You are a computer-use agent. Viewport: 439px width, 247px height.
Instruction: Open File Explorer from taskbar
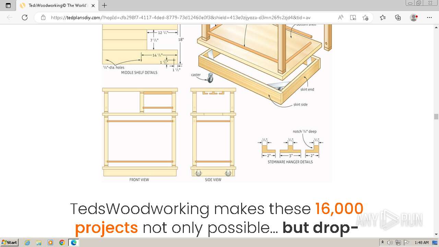pyautogui.click(x=39, y=243)
